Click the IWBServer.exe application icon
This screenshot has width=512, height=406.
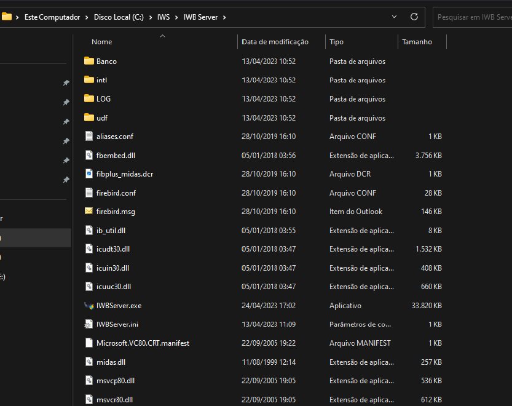click(x=89, y=306)
